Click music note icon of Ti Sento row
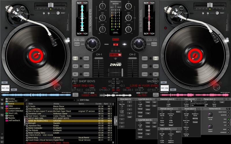This screenshot has width=231, height=144. (x=27, y=106)
